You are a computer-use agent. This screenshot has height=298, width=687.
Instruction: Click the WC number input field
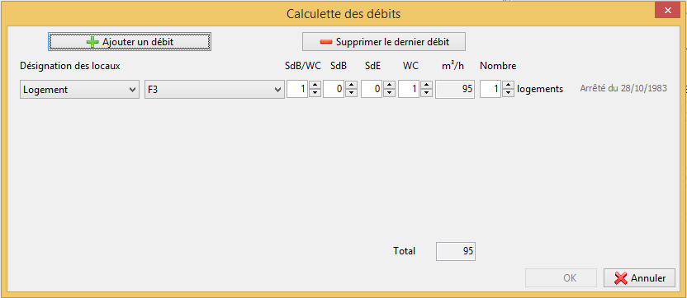pyautogui.click(x=410, y=89)
